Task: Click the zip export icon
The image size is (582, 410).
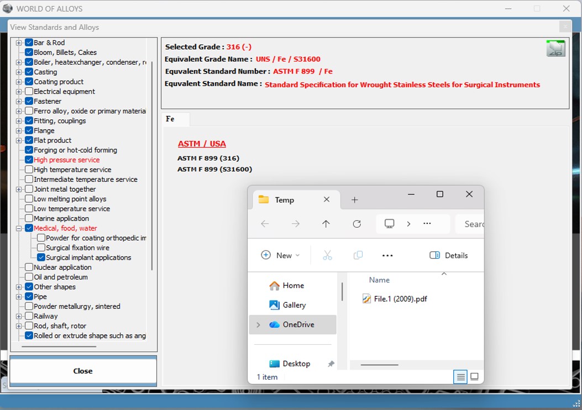Action: pyautogui.click(x=555, y=49)
